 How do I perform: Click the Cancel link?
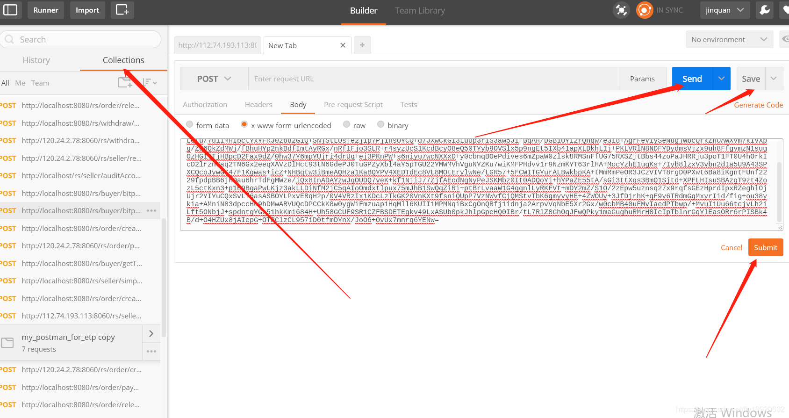pyautogui.click(x=732, y=248)
